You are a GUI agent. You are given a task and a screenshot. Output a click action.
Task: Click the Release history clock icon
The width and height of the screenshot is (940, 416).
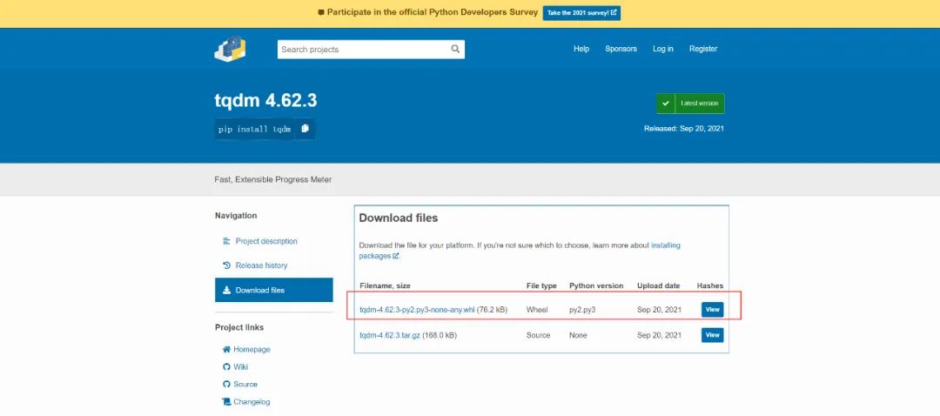tap(226, 265)
